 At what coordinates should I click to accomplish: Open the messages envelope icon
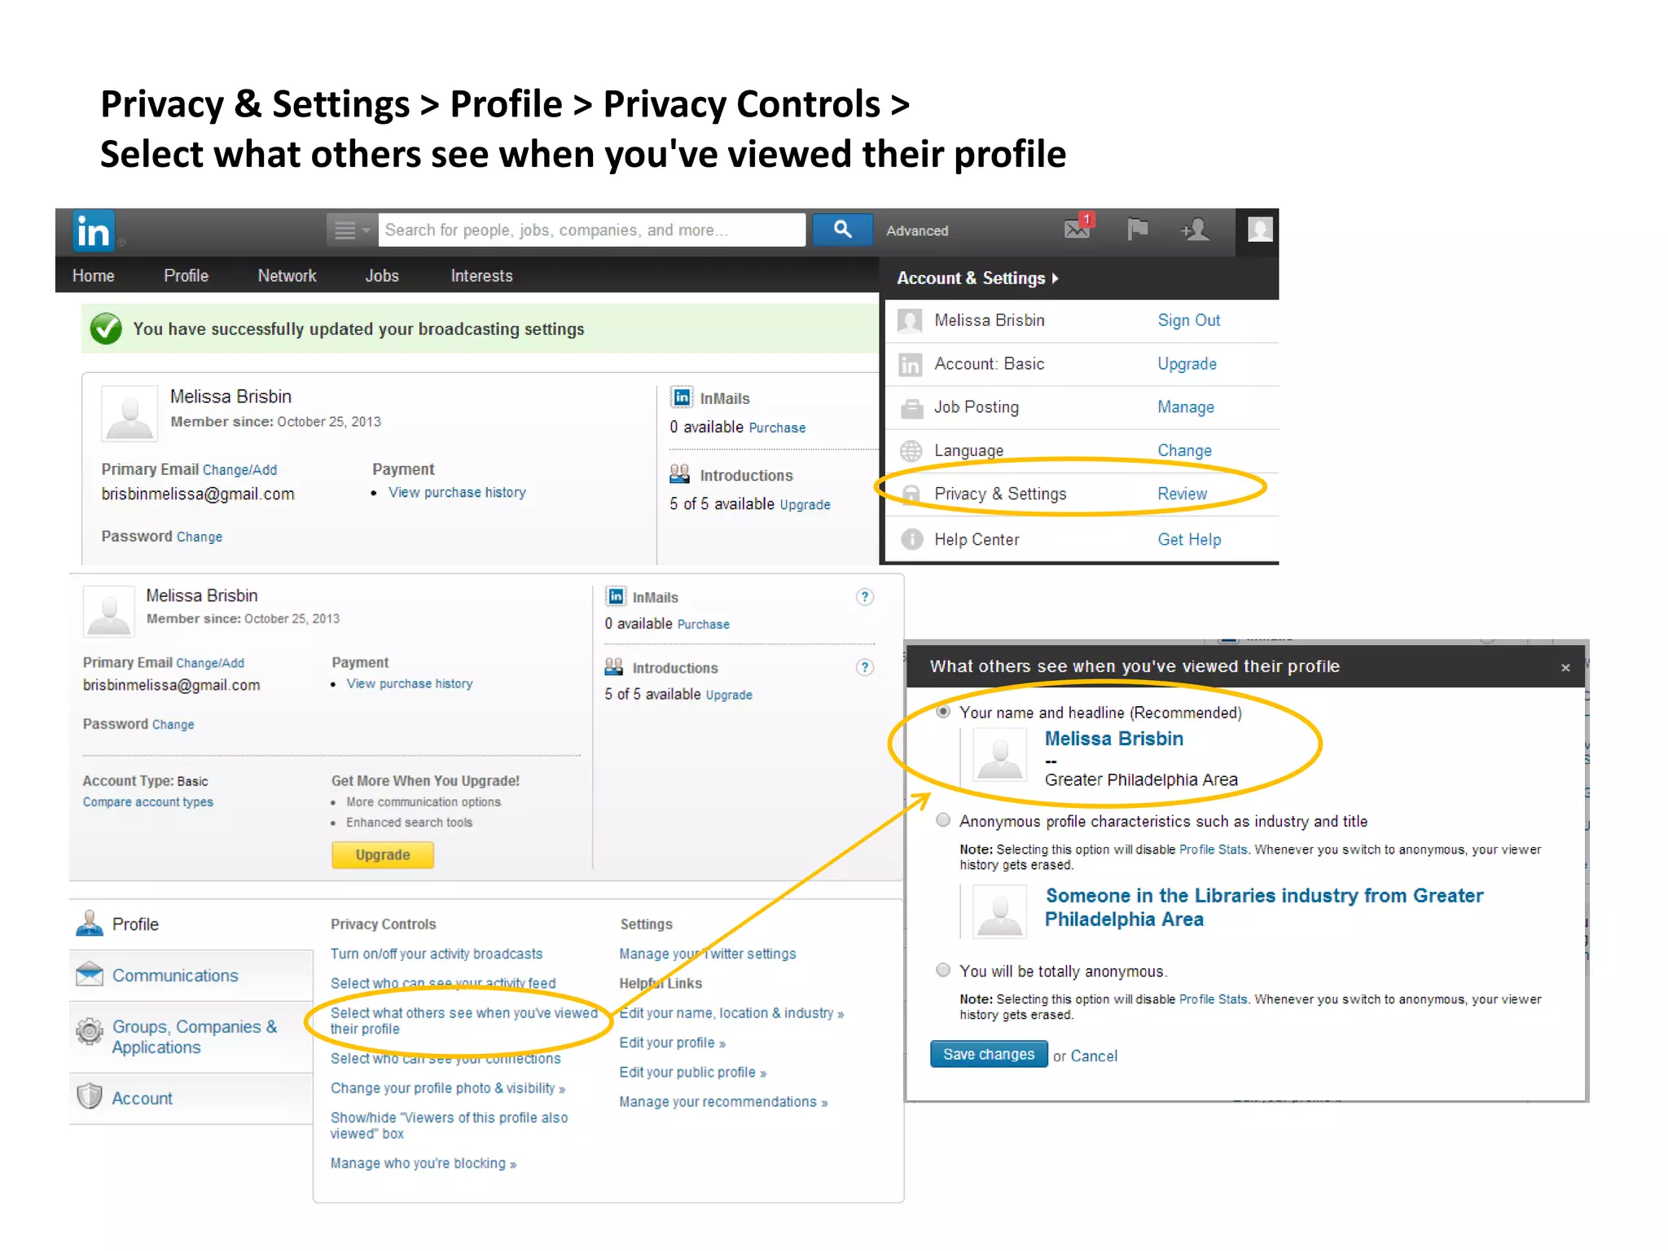(x=1078, y=229)
